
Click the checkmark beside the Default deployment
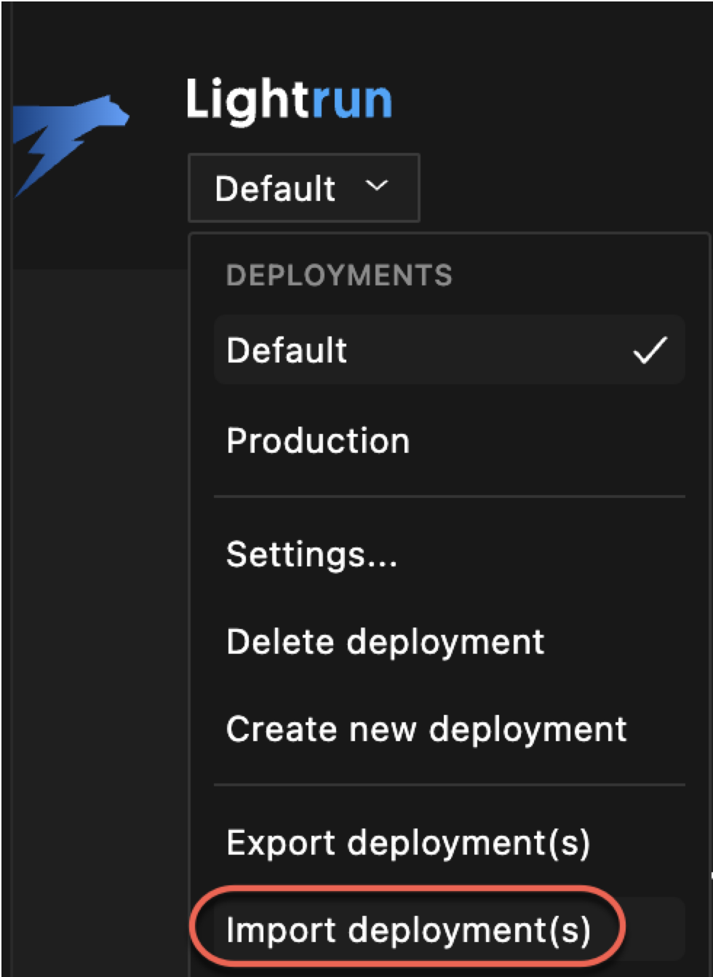[x=650, y=350]
